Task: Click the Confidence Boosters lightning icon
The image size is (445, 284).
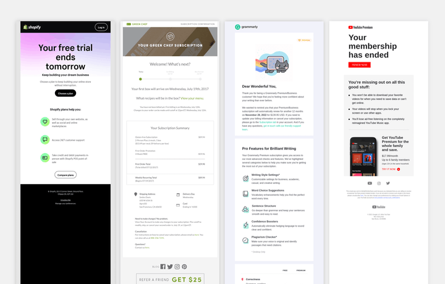Action: click(245, 225)
